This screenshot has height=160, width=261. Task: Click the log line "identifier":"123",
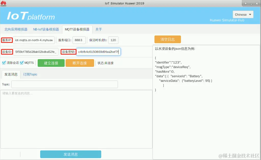(168, 62)
